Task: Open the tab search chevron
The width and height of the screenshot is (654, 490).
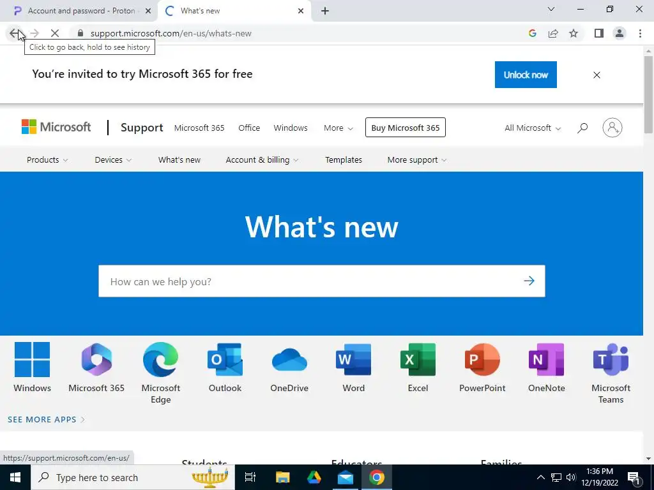Action: (x=551, y=9)
